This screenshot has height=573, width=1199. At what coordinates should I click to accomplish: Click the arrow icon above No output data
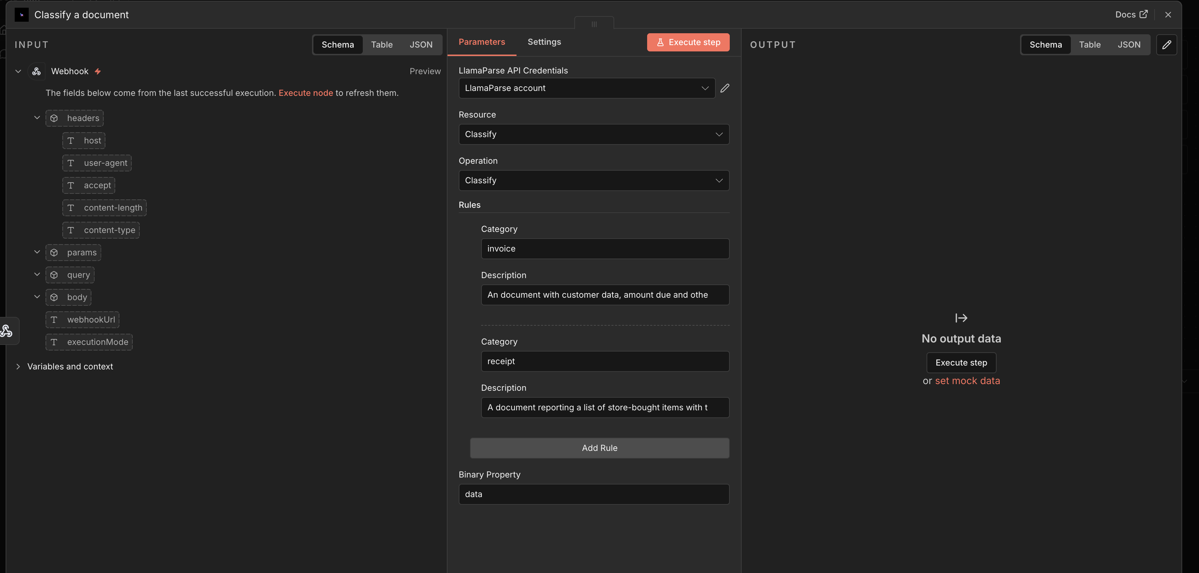(961, 318)
